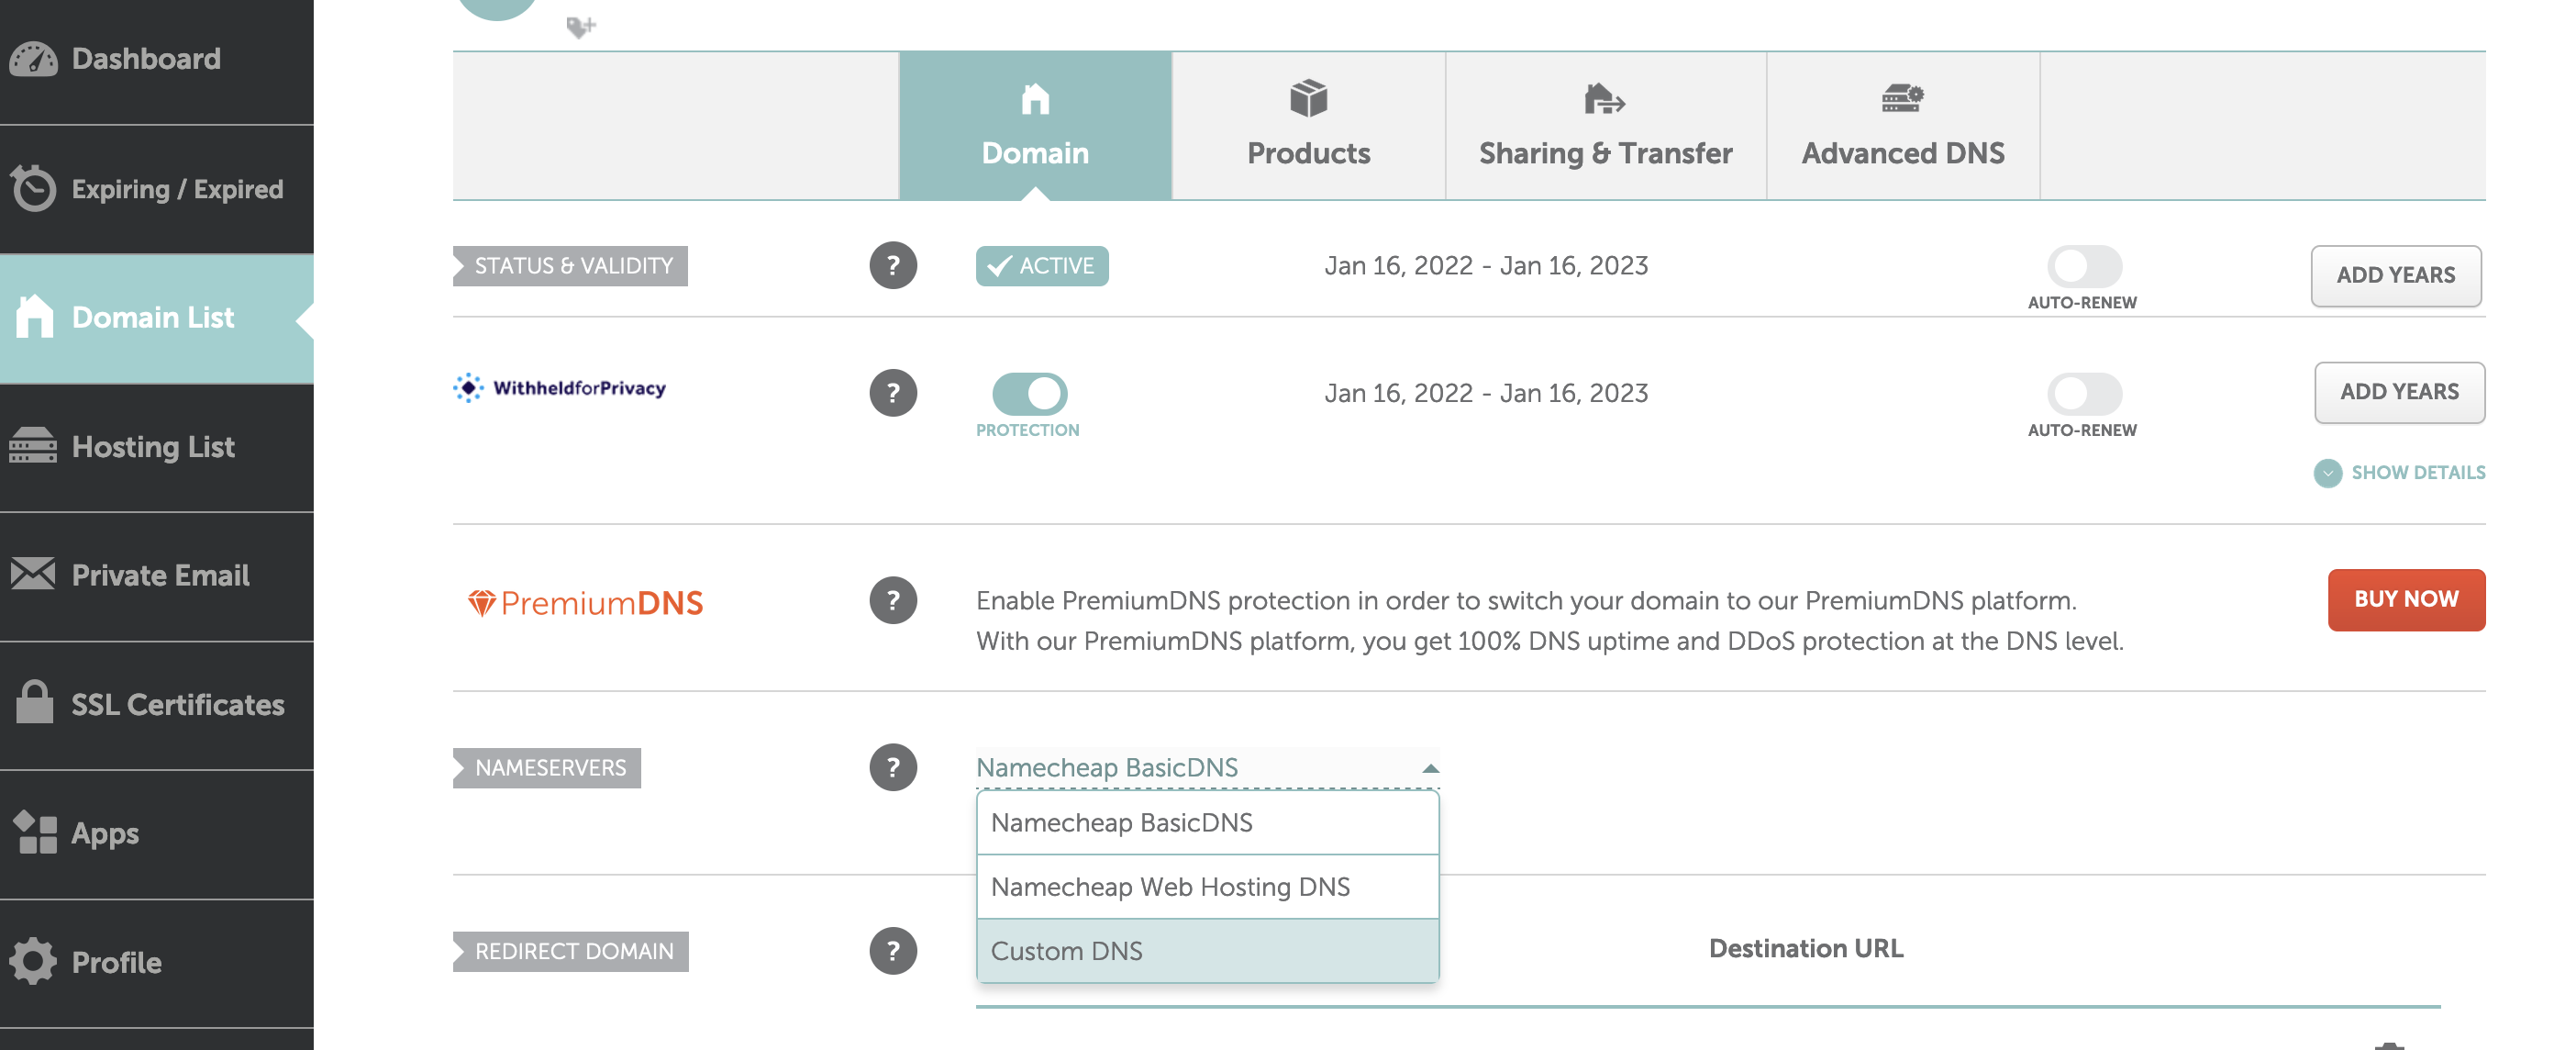
Task: Click the Status & Validity label tag
Action: pyautogui.click(x=570, y=266)
